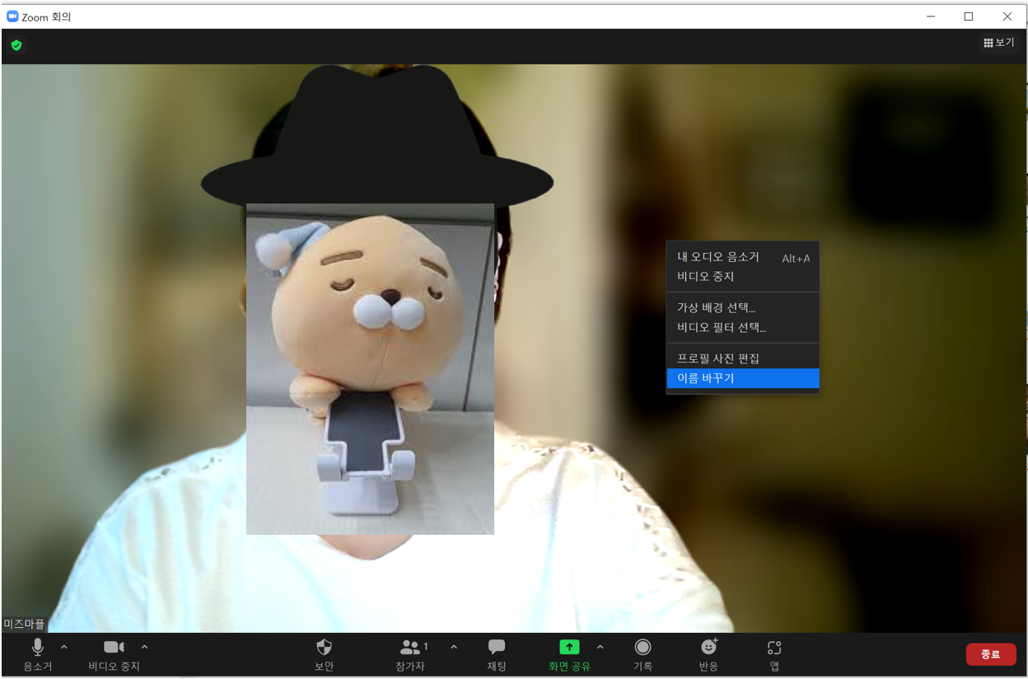The image size is (1028, 679).
Task: Start recording with 기록 icon
Action: tap(642, 648)
